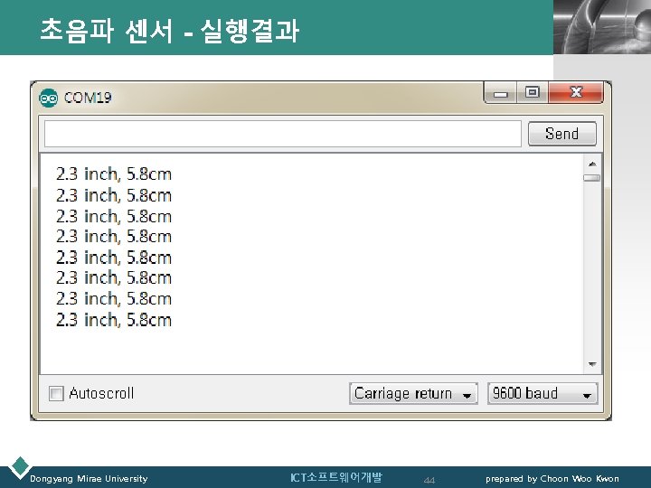
Task: Click 'prepared by Choon Woo Kwon' footer text
Action: (552, 479)
